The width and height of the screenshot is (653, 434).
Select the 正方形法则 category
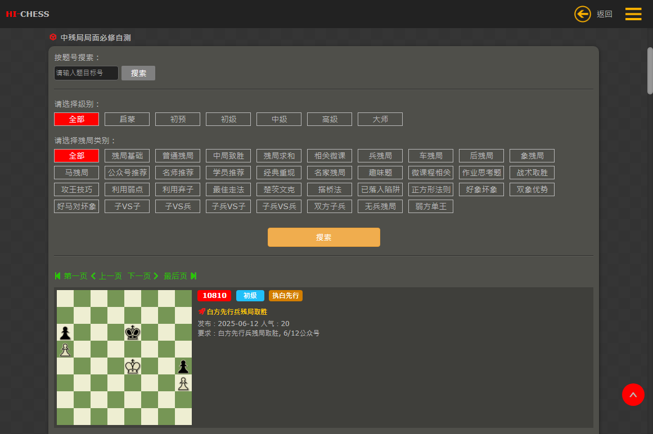[x=431, y=189]
